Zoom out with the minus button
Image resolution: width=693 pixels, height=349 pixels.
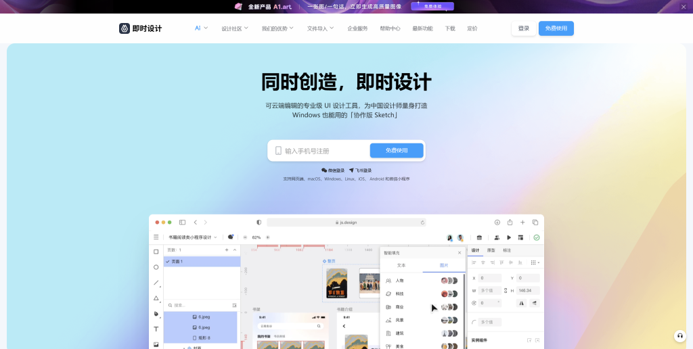pos(245,237)
